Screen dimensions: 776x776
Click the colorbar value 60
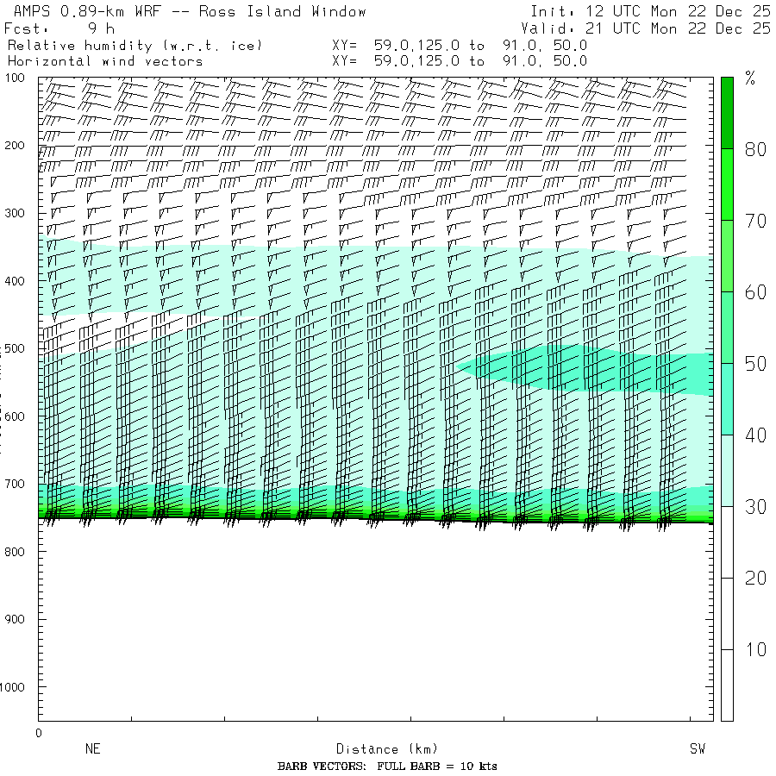coord(755,292)
